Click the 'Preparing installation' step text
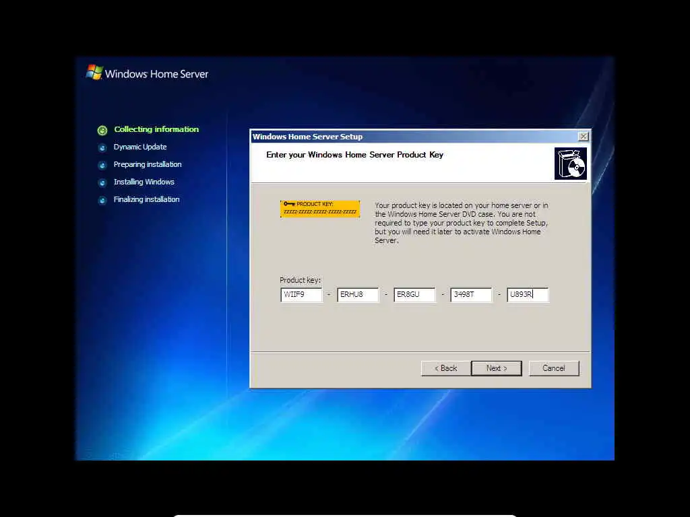The image size is (690, 517). click(148, 164)
